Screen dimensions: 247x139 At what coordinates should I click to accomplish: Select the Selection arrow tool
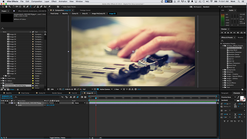pyautogui.click(x=3, y=7)
